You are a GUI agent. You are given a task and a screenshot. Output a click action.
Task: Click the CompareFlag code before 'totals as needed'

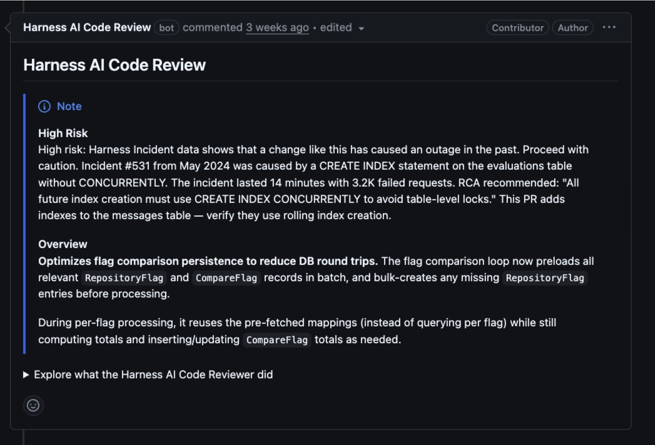(277, 340)
